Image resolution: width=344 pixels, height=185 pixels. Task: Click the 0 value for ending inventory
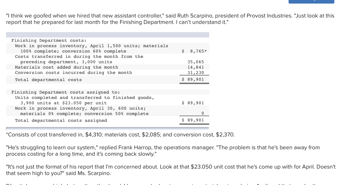(202, 114)
